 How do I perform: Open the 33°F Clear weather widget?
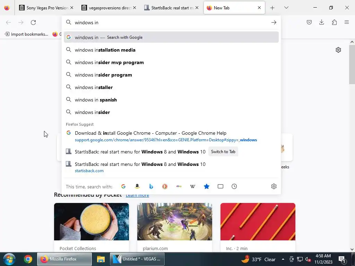click(x=258, y=259)
